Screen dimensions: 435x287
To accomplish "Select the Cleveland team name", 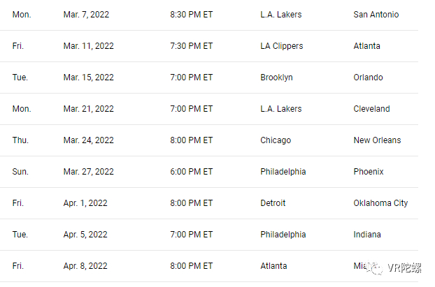I will (372, 109).
